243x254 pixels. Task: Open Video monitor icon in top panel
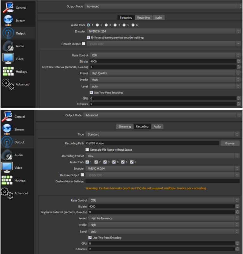[x=8, y=59]
